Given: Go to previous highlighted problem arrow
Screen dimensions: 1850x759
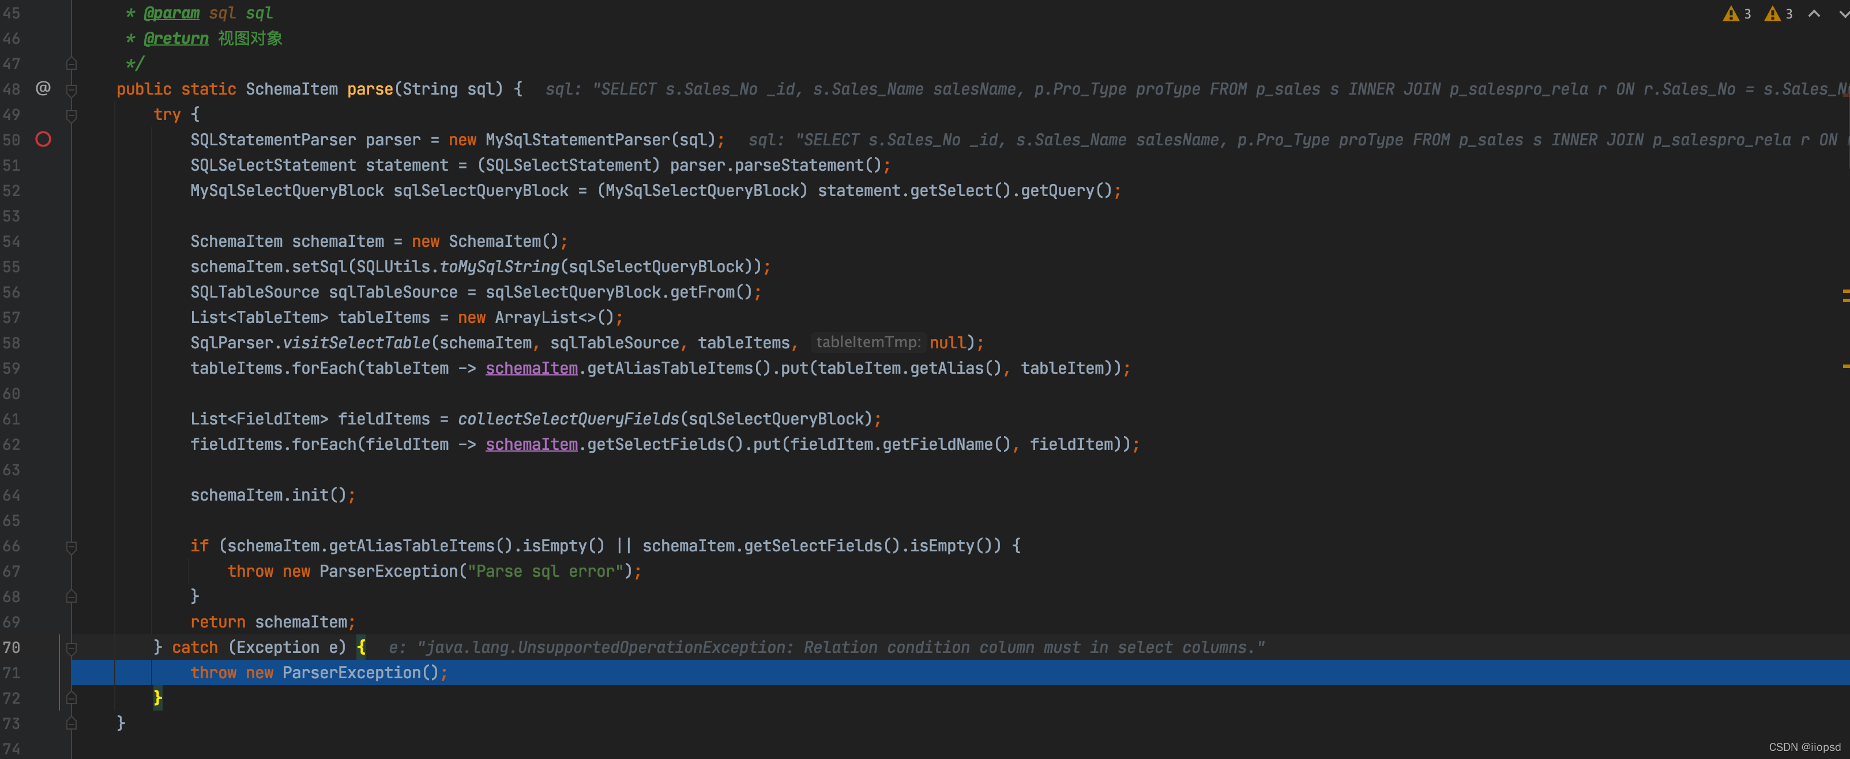Looking at the screenshot, I should tap(1813, 14).
